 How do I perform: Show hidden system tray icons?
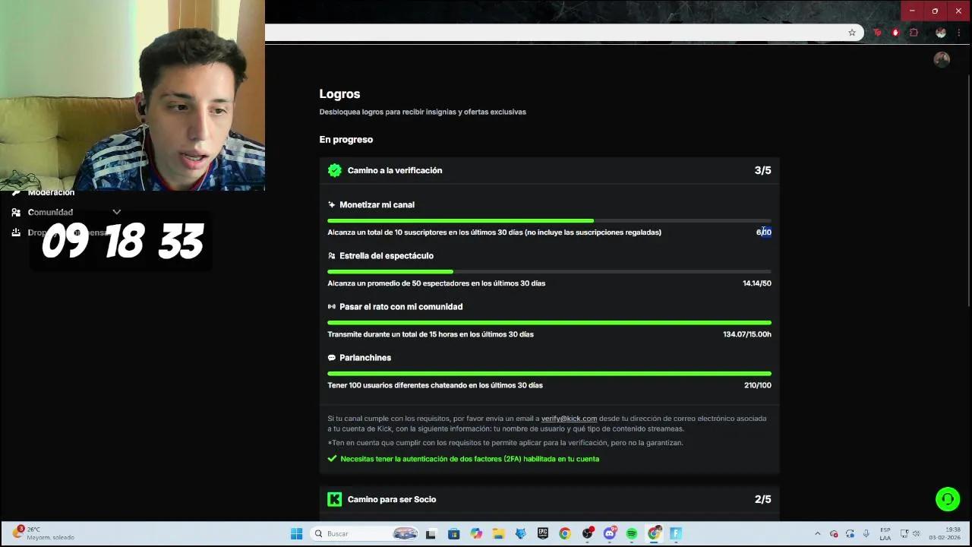[817, 534]
